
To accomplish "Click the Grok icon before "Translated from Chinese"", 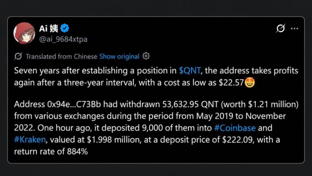I will pos(18,56).
